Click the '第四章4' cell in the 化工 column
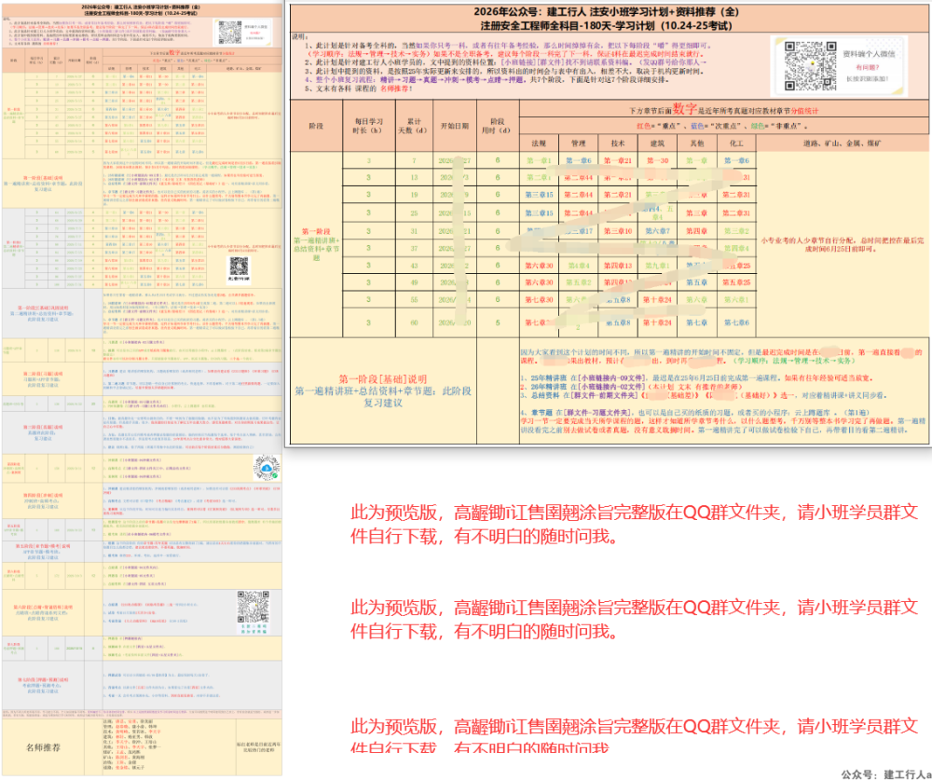The image size is (932, 780). [736, 248]
